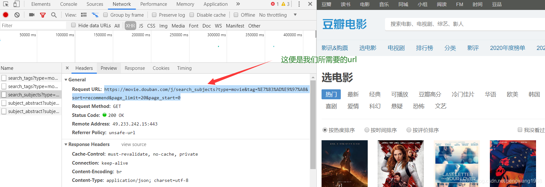
Task: Open the Preview tab of the request
Action: [x=109, y=68]
